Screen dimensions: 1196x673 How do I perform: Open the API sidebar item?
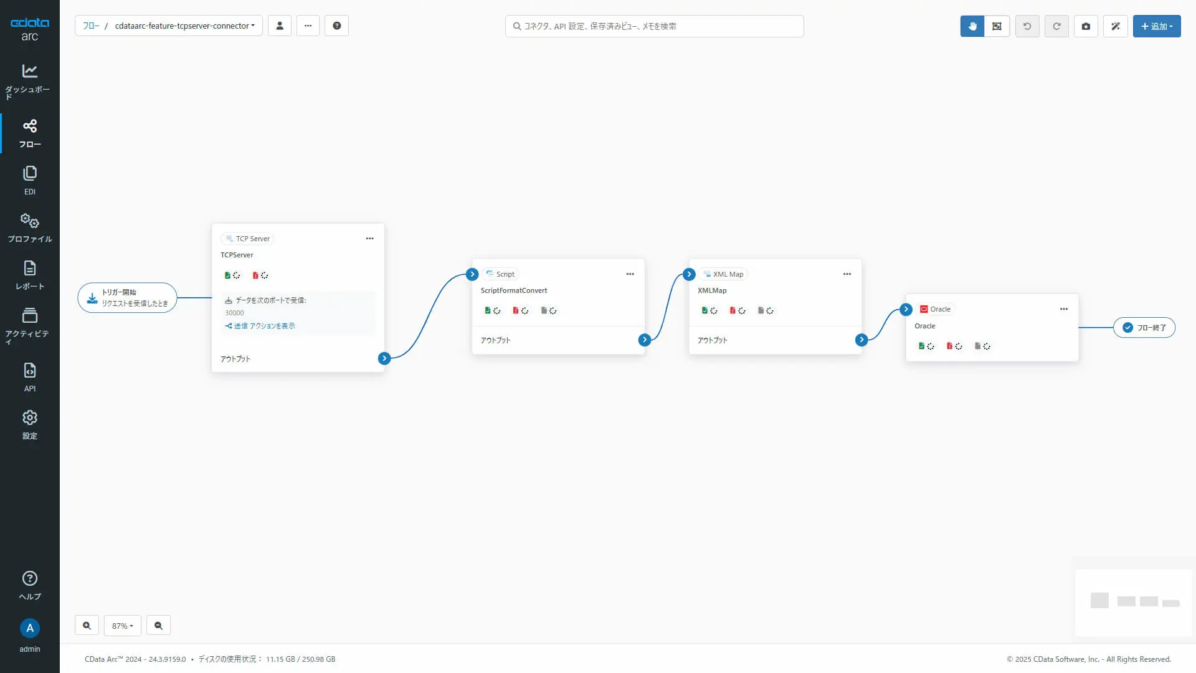pos(29,378)
